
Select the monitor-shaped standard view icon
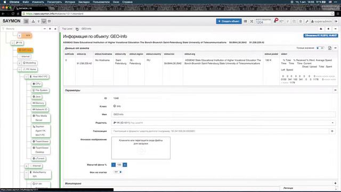click(44, 21)
